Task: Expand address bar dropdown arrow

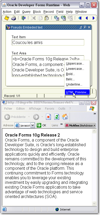Action: [32, 125]
